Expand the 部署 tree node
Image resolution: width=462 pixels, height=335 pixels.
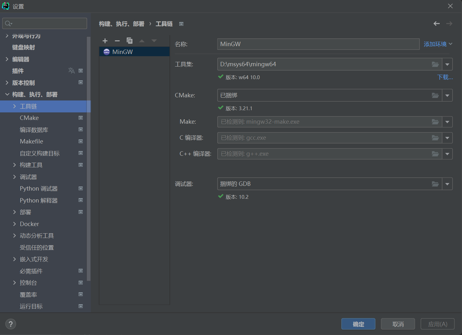point(14,212)
